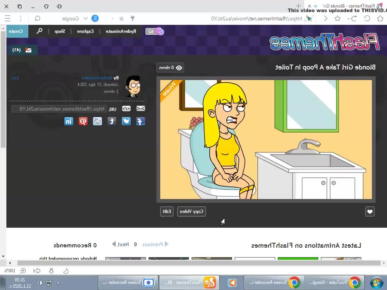Click the undo back arrow in toolbar
The height and width of the screenshot is (290, 387).
pos(354,19)
